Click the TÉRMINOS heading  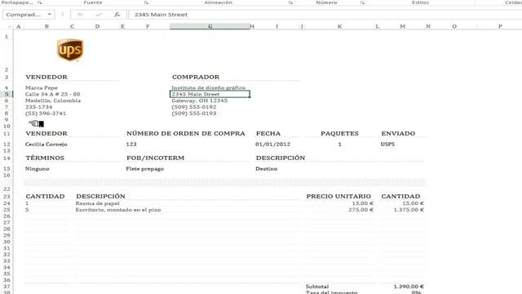45,158
